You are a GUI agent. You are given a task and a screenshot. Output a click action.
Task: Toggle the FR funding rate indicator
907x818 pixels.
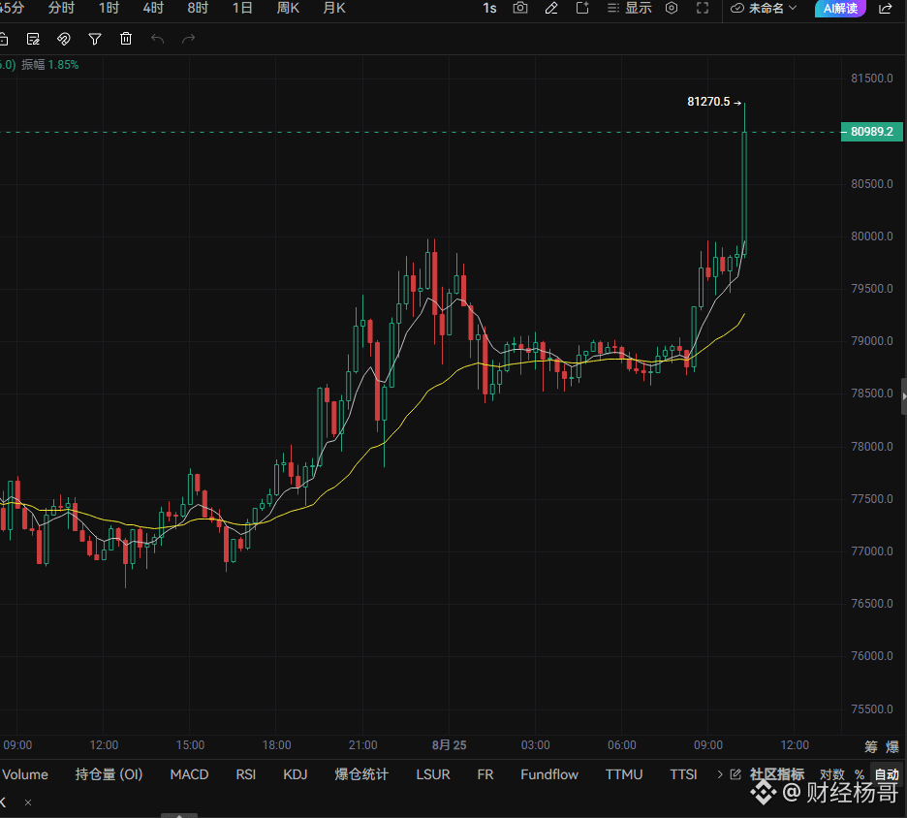(x=485, y=774)
